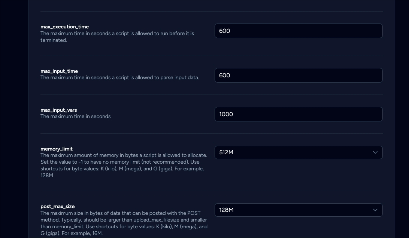This screenshot has width=409, height=238.
Task: Click the post_max_size dropdown chevron arrow
Action: [375, 210]
